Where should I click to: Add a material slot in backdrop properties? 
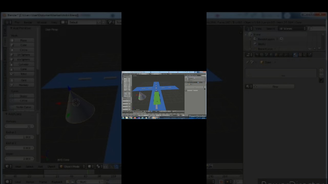[x=322, y=71]
